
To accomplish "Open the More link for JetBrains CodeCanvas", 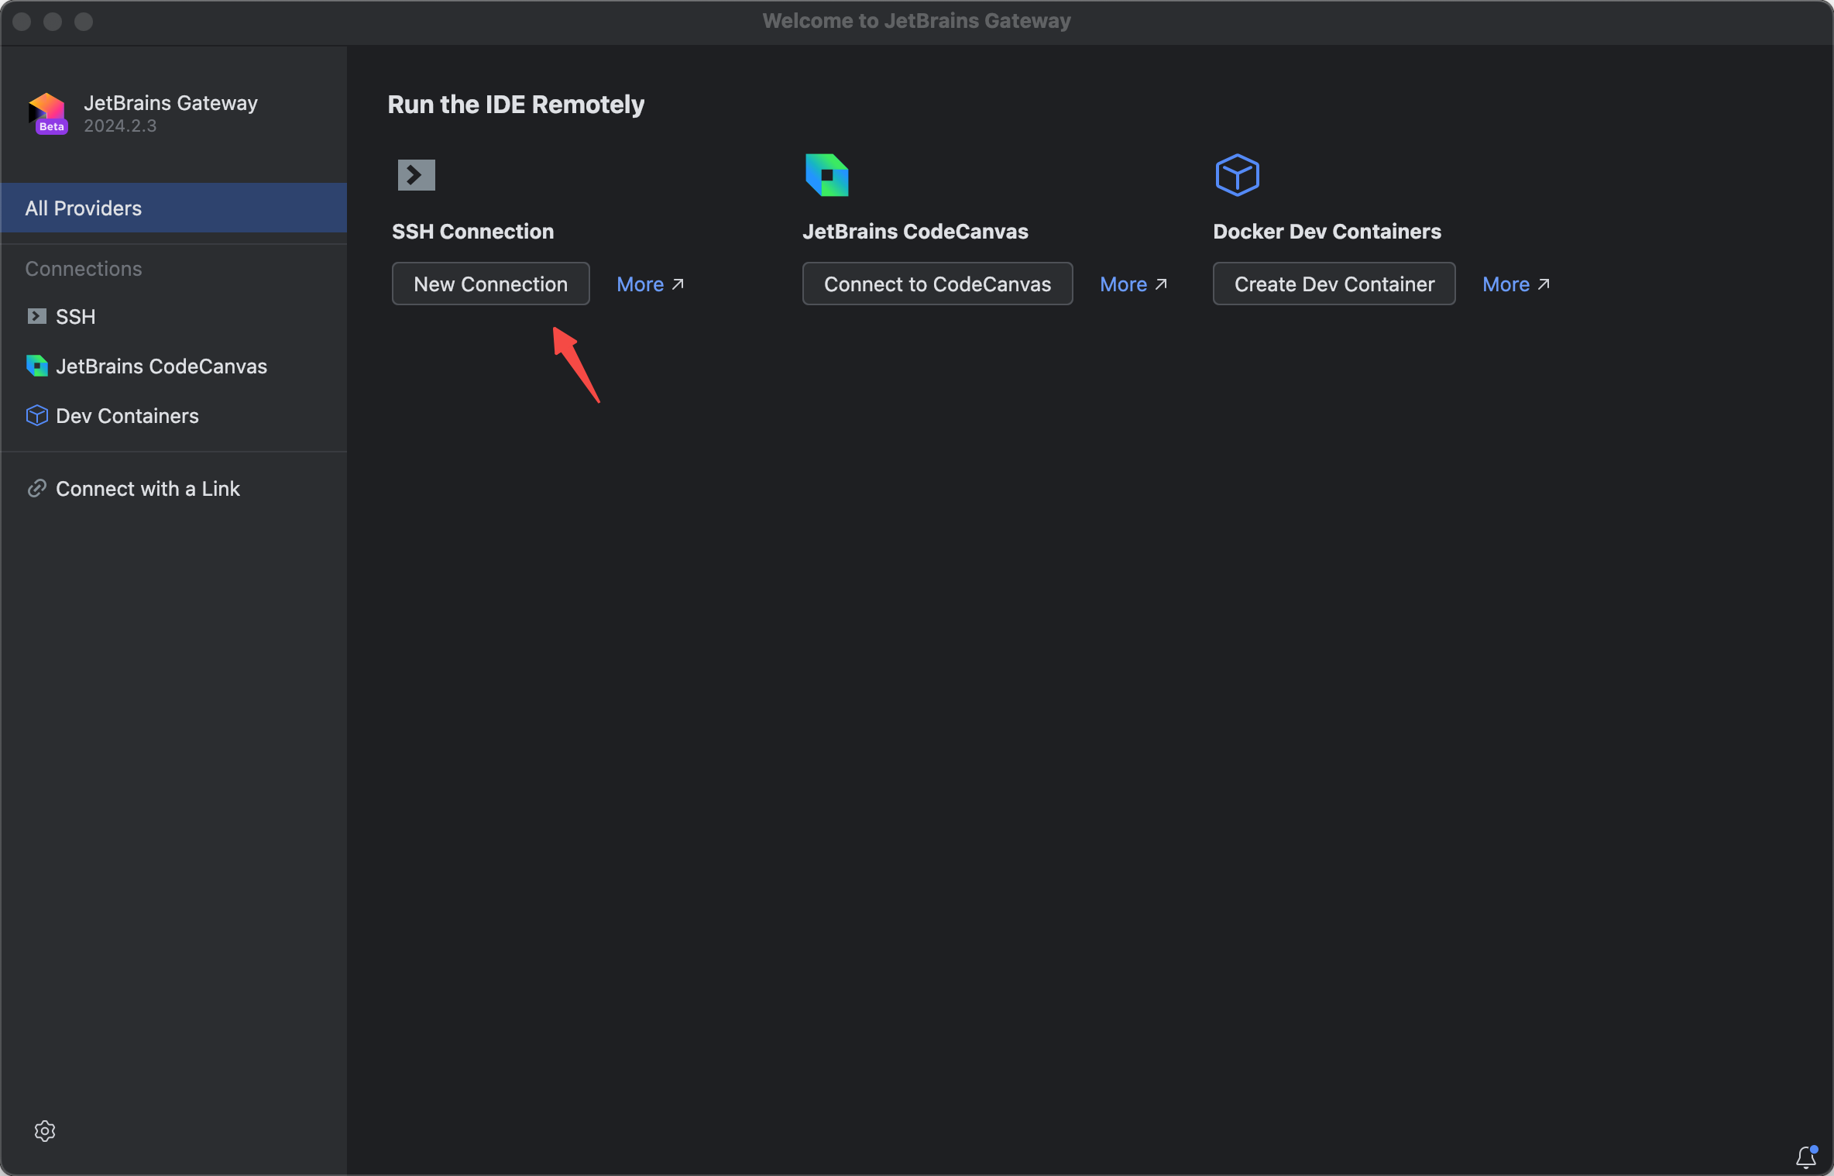I will point(1133,284).
